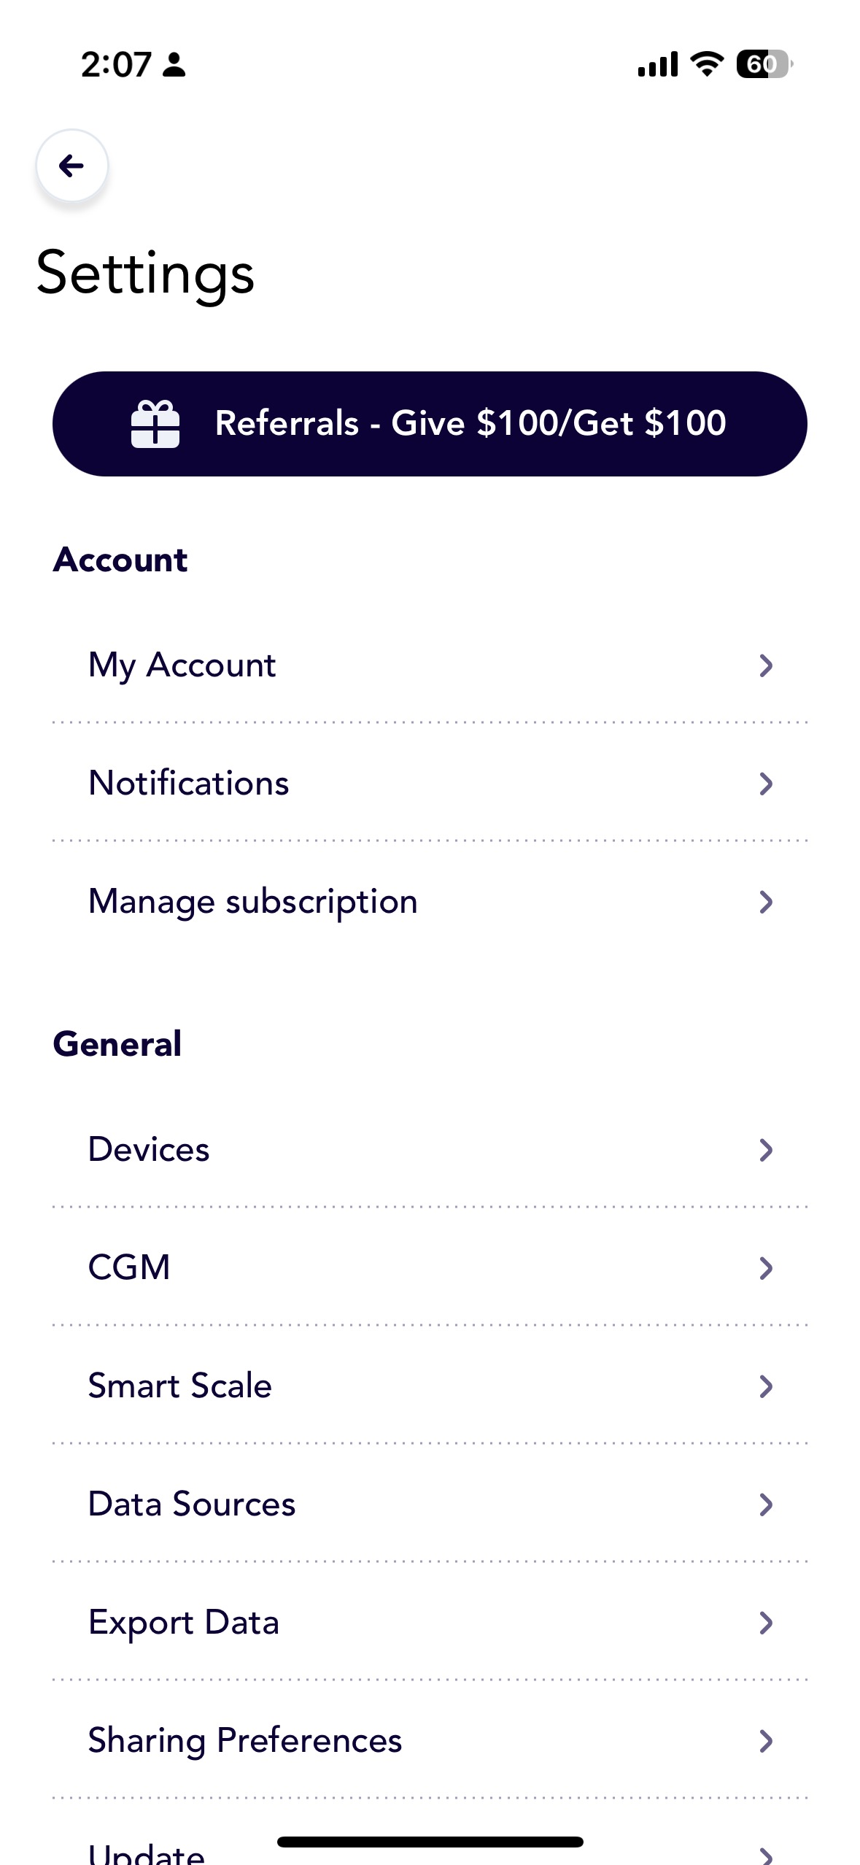Tap the home indicator bar

(430, 1842)
